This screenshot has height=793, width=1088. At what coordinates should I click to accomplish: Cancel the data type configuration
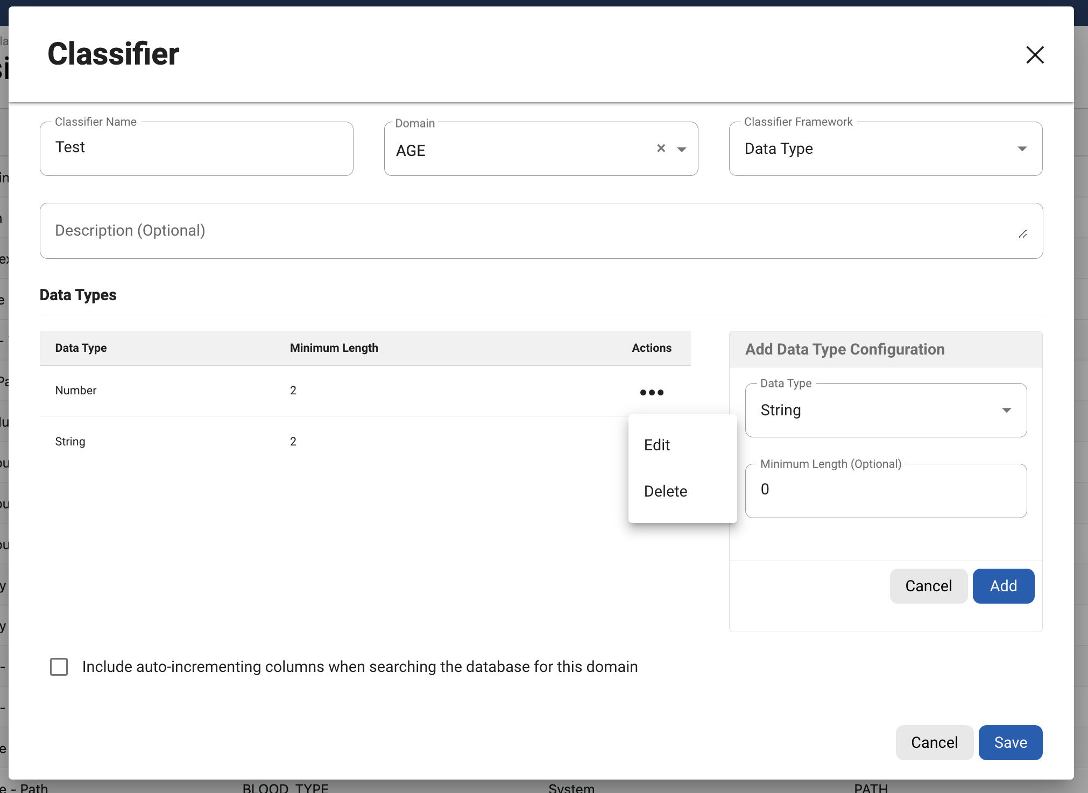pos(928,586)
